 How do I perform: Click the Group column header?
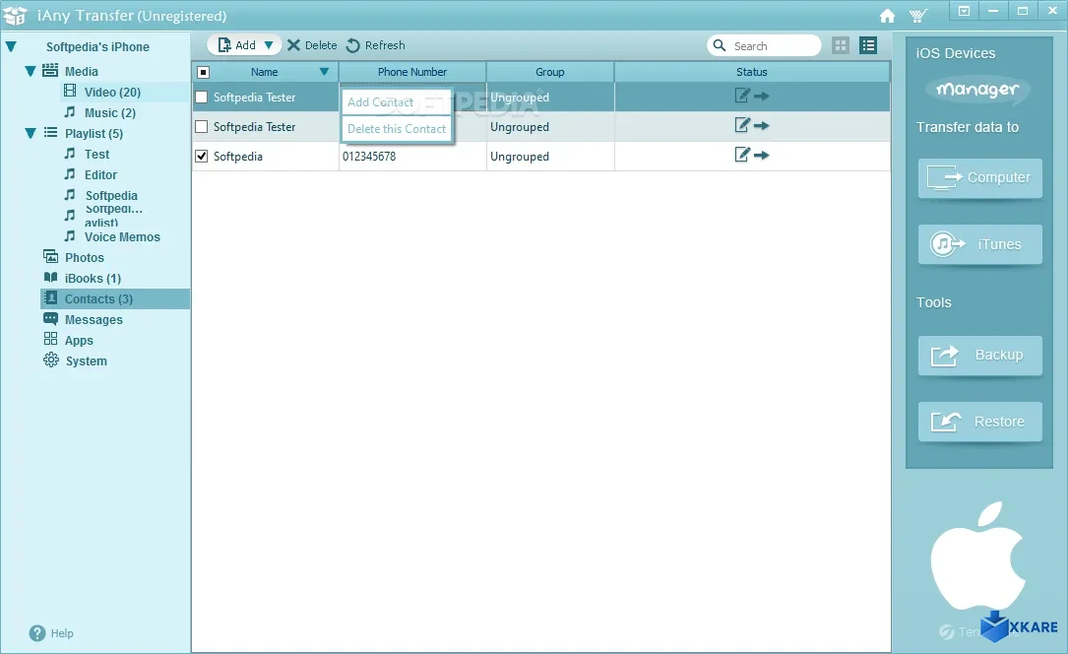click(549, 72)
